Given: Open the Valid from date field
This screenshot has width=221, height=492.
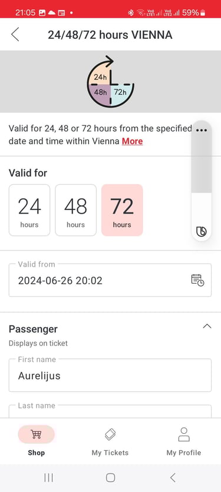Looking at the screenshot, I should 110,280.
